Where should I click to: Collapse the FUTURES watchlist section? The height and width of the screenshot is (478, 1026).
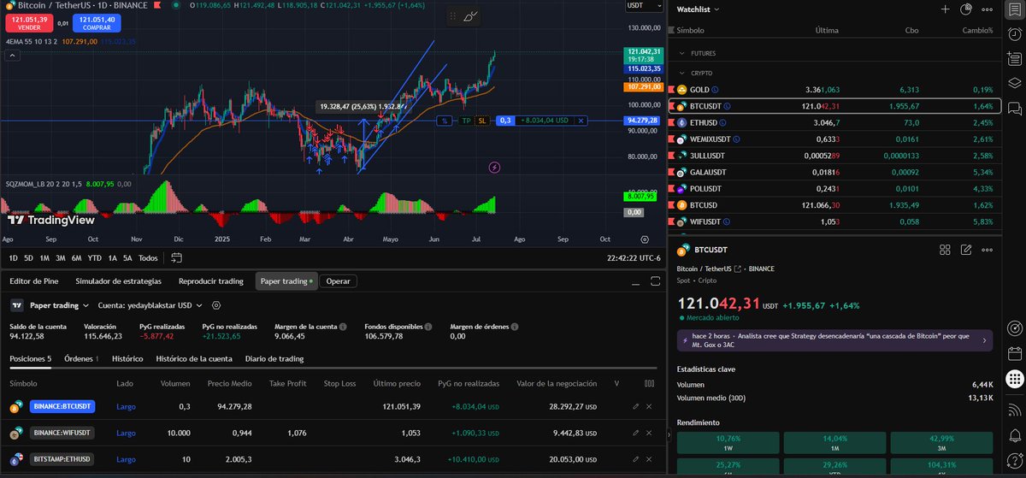(682, 53)
